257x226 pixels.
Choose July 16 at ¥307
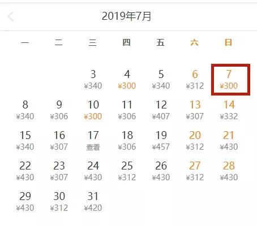click(59, 141)
